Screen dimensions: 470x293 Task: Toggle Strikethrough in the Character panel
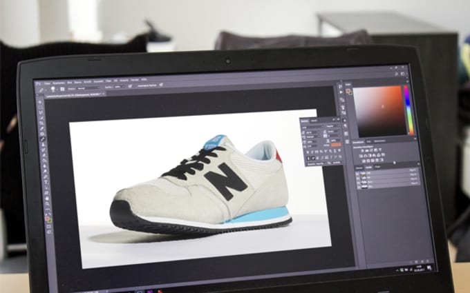point(339,151)
